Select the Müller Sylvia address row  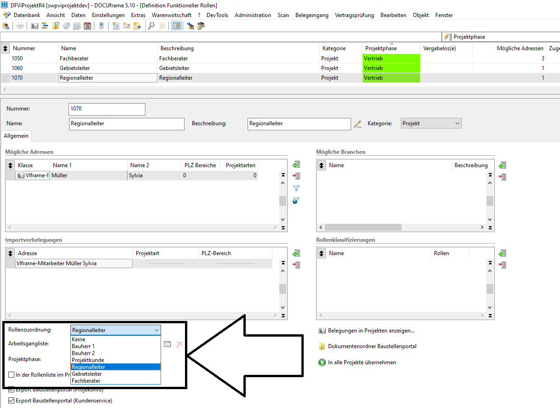click(x=132, y=175)
